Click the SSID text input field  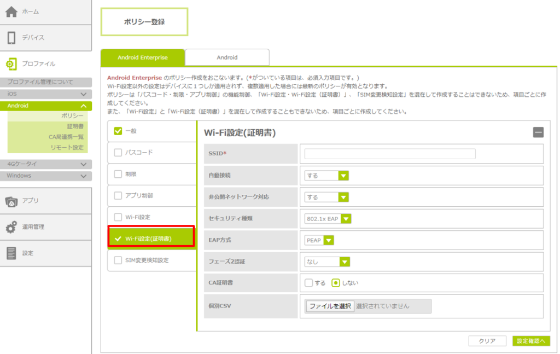390,154
